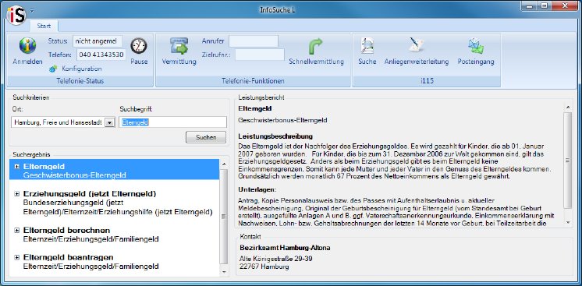Screen dimensions: 582x286
Task: Select the Elterngeld berechnen result
Action: pos(66,231)
